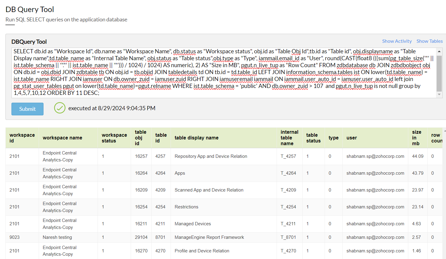446x259 pixels.
Task: Select the 'Naresh testing' workspace cell
Action: [57, 237]
